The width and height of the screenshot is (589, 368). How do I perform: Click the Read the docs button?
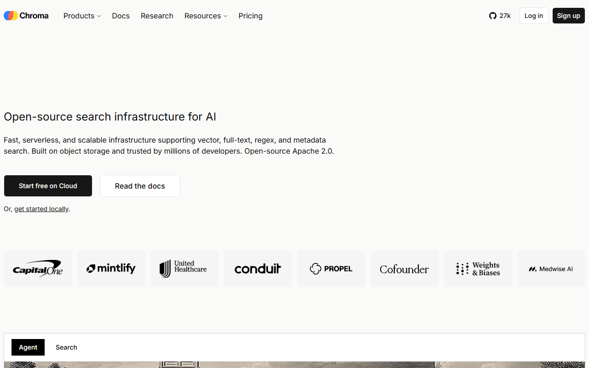pyautogui.click(x=140, y=186)
